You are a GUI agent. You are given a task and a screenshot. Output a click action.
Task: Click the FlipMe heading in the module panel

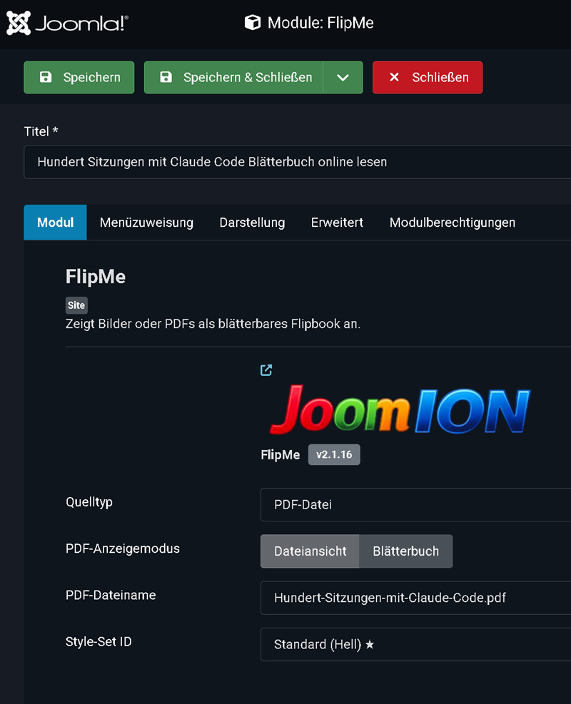point(96,277)
